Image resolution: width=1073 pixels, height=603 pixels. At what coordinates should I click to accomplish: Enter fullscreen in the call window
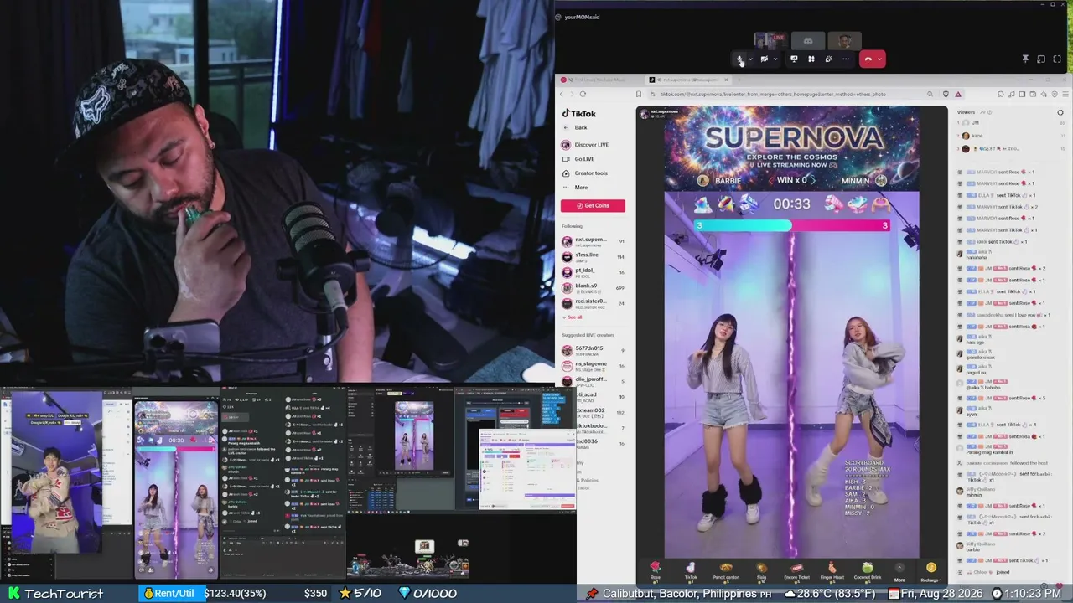[x=1057, y=59]
